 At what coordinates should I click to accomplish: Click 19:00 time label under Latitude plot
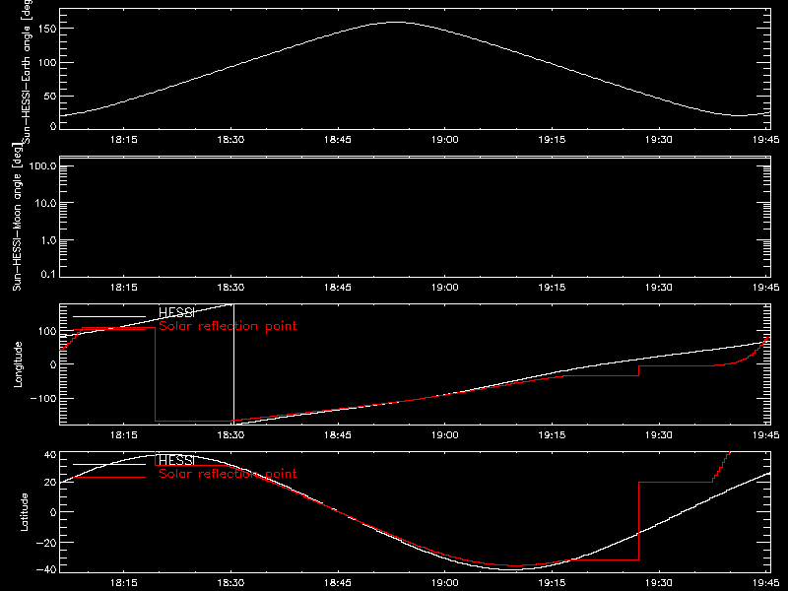tap(445, 582)
